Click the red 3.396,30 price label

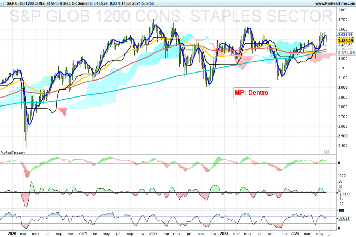(345, 49)
